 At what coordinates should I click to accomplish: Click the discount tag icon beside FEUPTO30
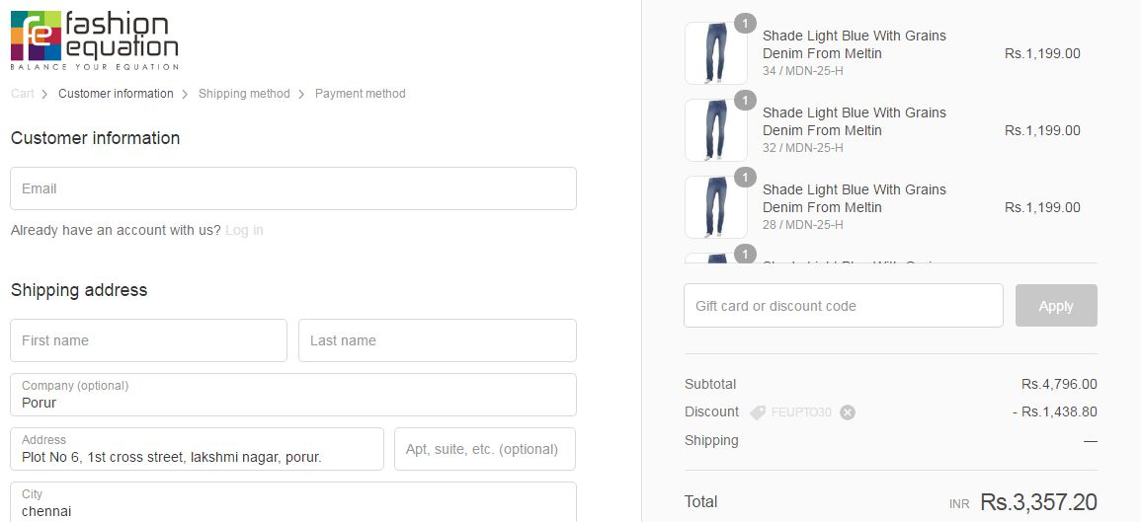pyautogui.click(x=758, y=412)
